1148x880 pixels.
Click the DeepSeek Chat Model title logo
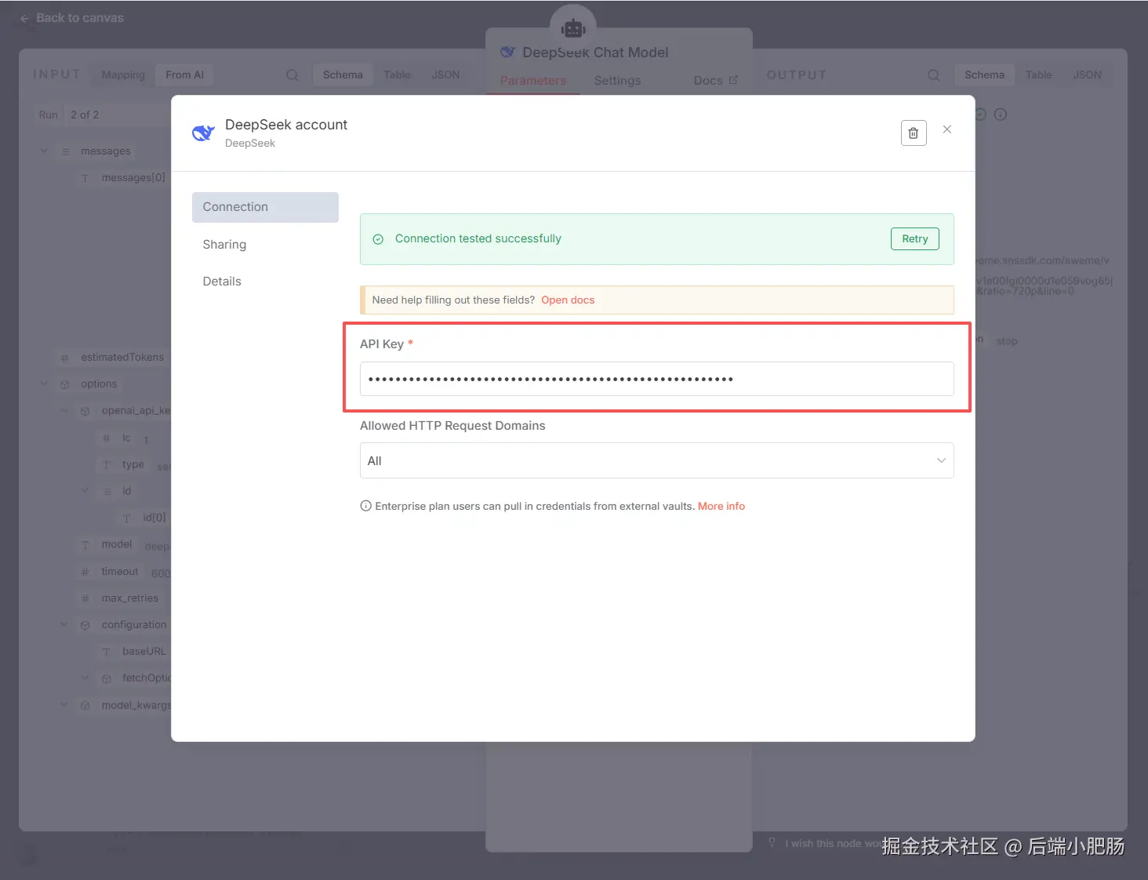tap(508, 53)
